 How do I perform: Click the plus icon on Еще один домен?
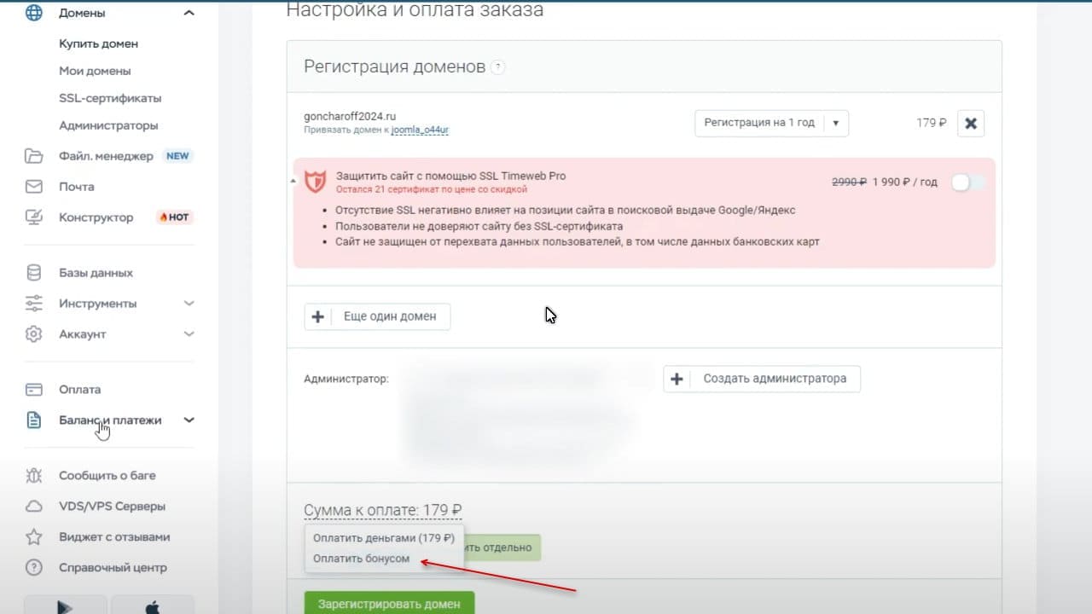318,316
